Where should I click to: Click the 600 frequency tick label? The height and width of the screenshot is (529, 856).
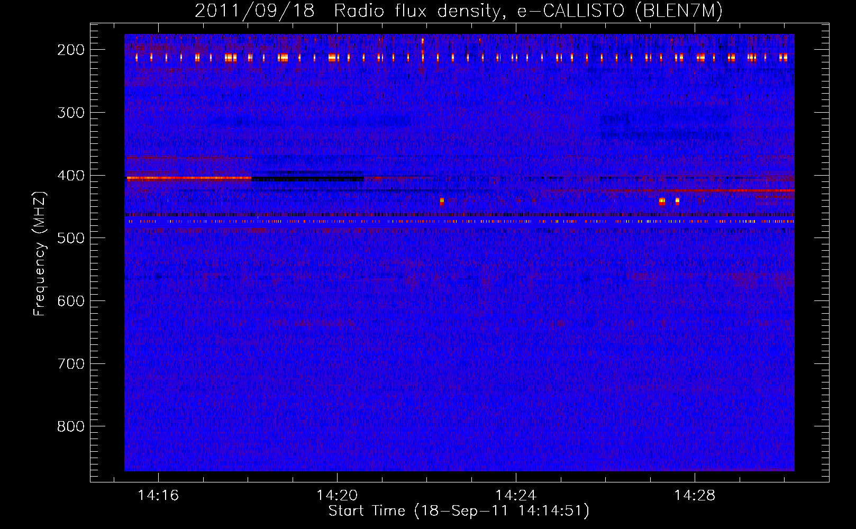click(71, 301)
